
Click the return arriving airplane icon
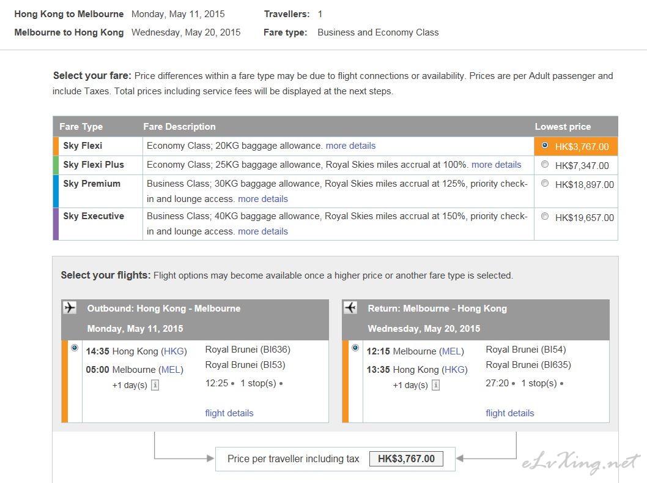point(351,308)
